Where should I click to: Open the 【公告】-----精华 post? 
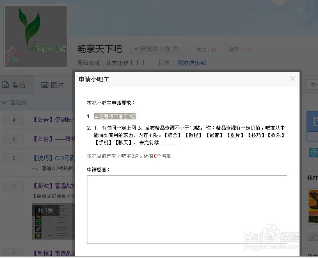pos(53,139)
